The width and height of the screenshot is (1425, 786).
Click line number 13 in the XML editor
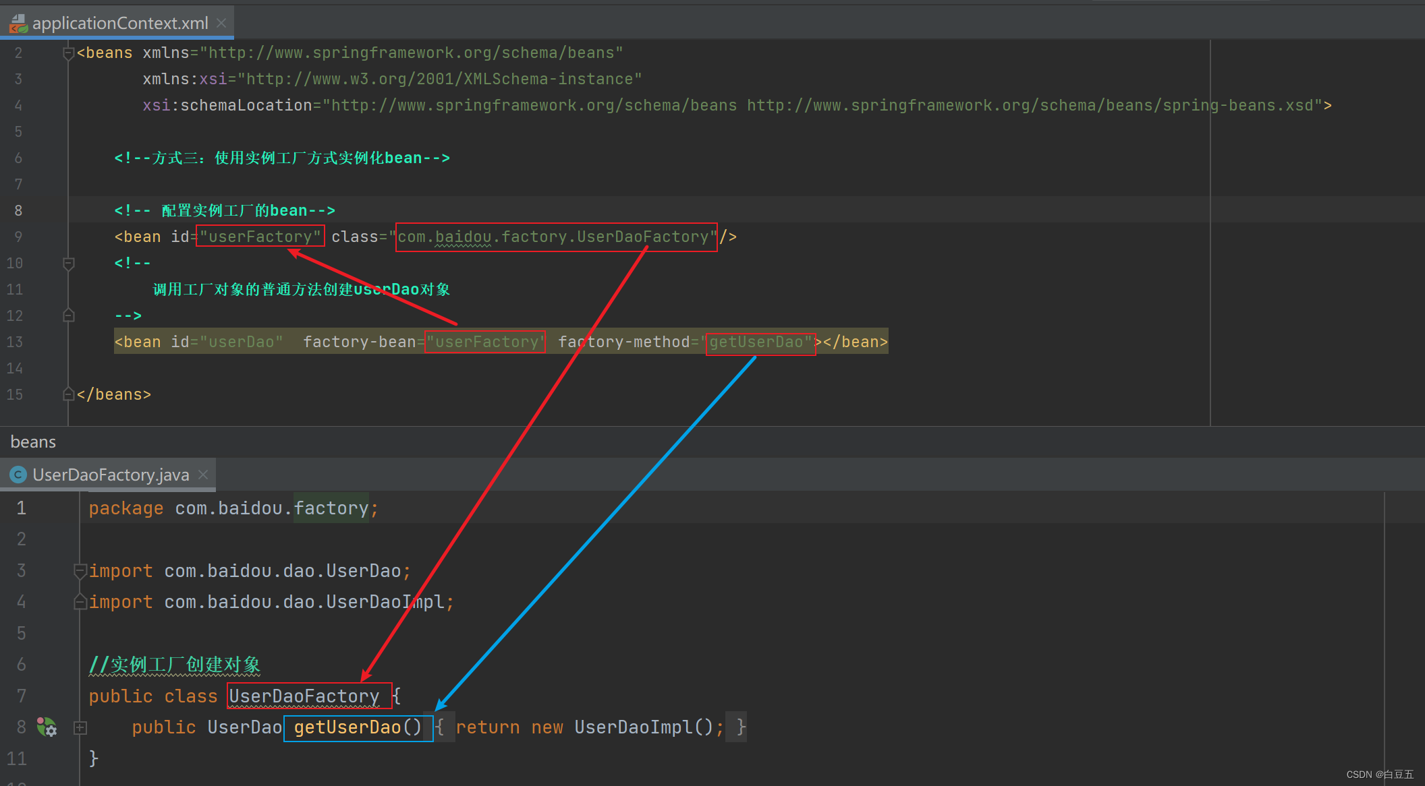click(15, 342)
